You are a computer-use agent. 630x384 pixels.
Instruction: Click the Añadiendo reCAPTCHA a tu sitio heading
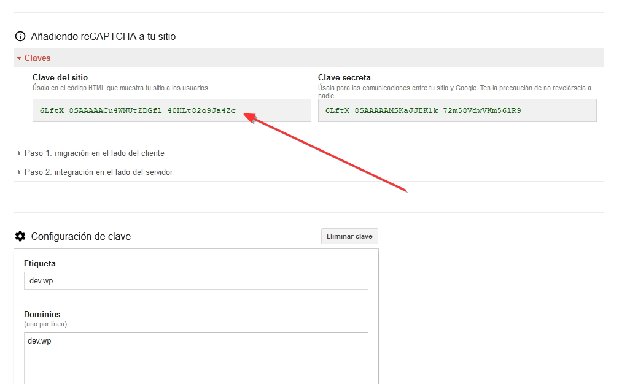(103, 37)
